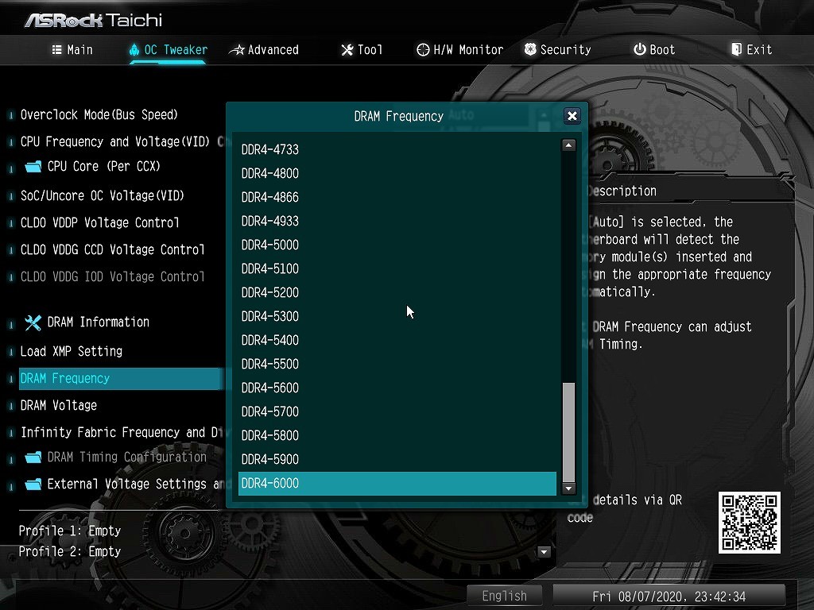Open CPU Core (Per CCX) folder icon
The image size is (814, 610).
click(x=33, y=167)
